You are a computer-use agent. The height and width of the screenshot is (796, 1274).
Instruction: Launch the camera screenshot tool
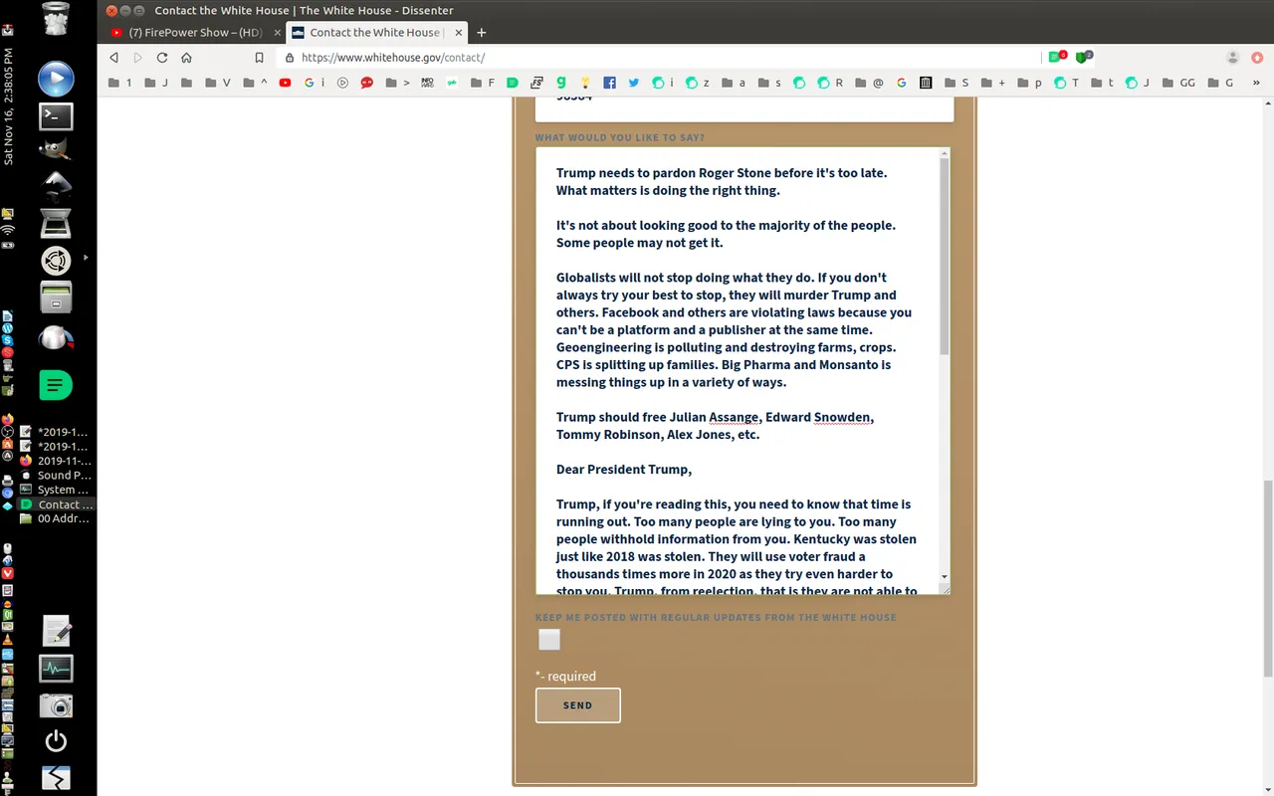[x=56, y=705]
